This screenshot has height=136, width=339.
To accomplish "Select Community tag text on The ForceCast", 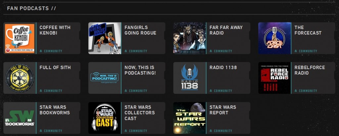I will 308,51.
